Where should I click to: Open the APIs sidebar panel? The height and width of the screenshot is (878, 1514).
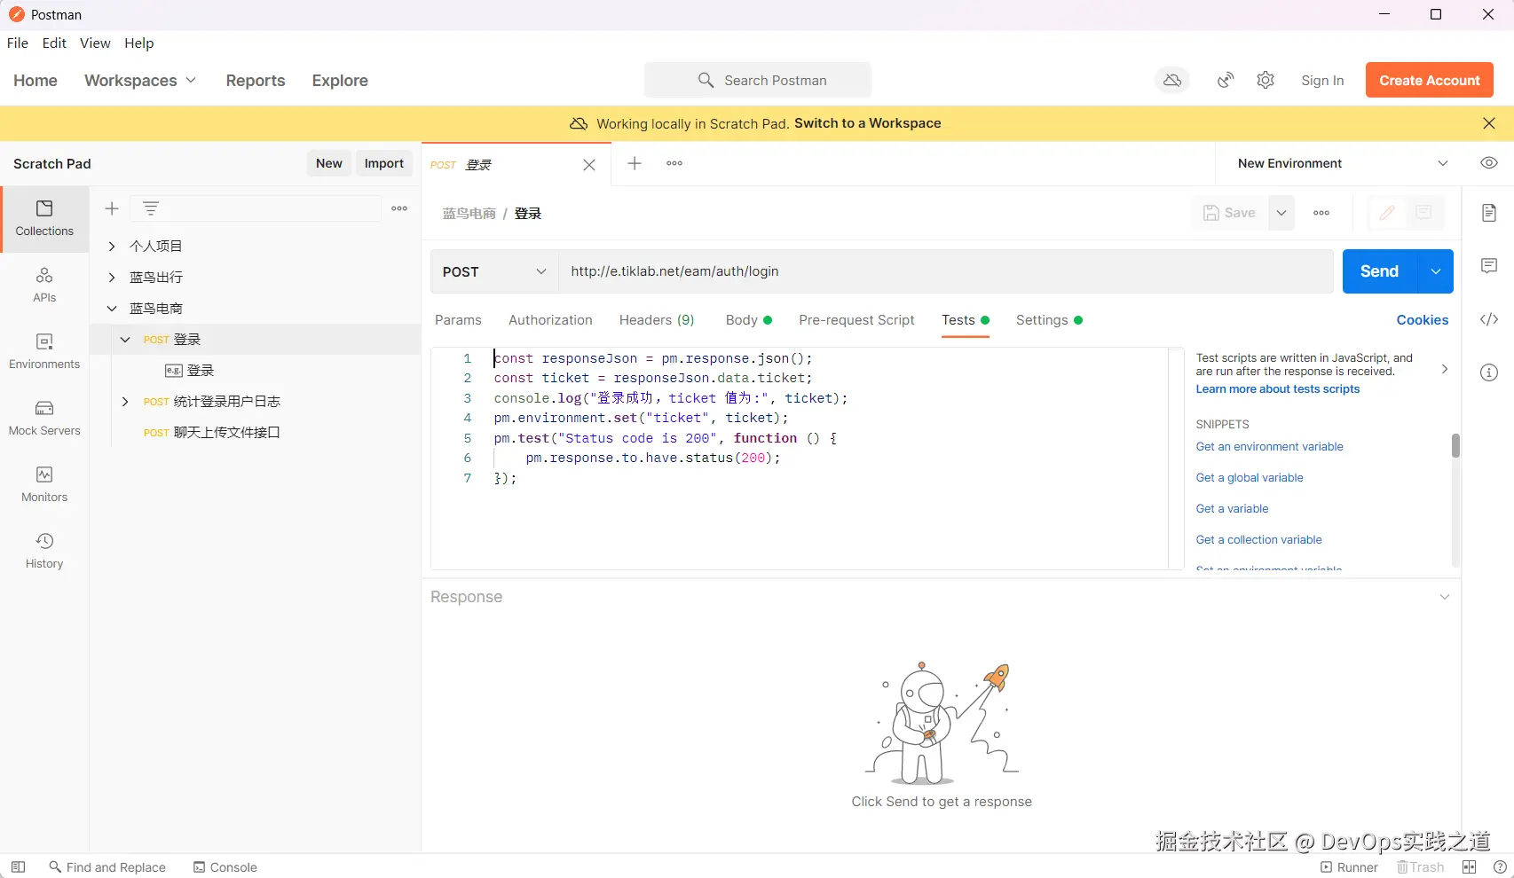pyautogui.click(x=44, y=286)
